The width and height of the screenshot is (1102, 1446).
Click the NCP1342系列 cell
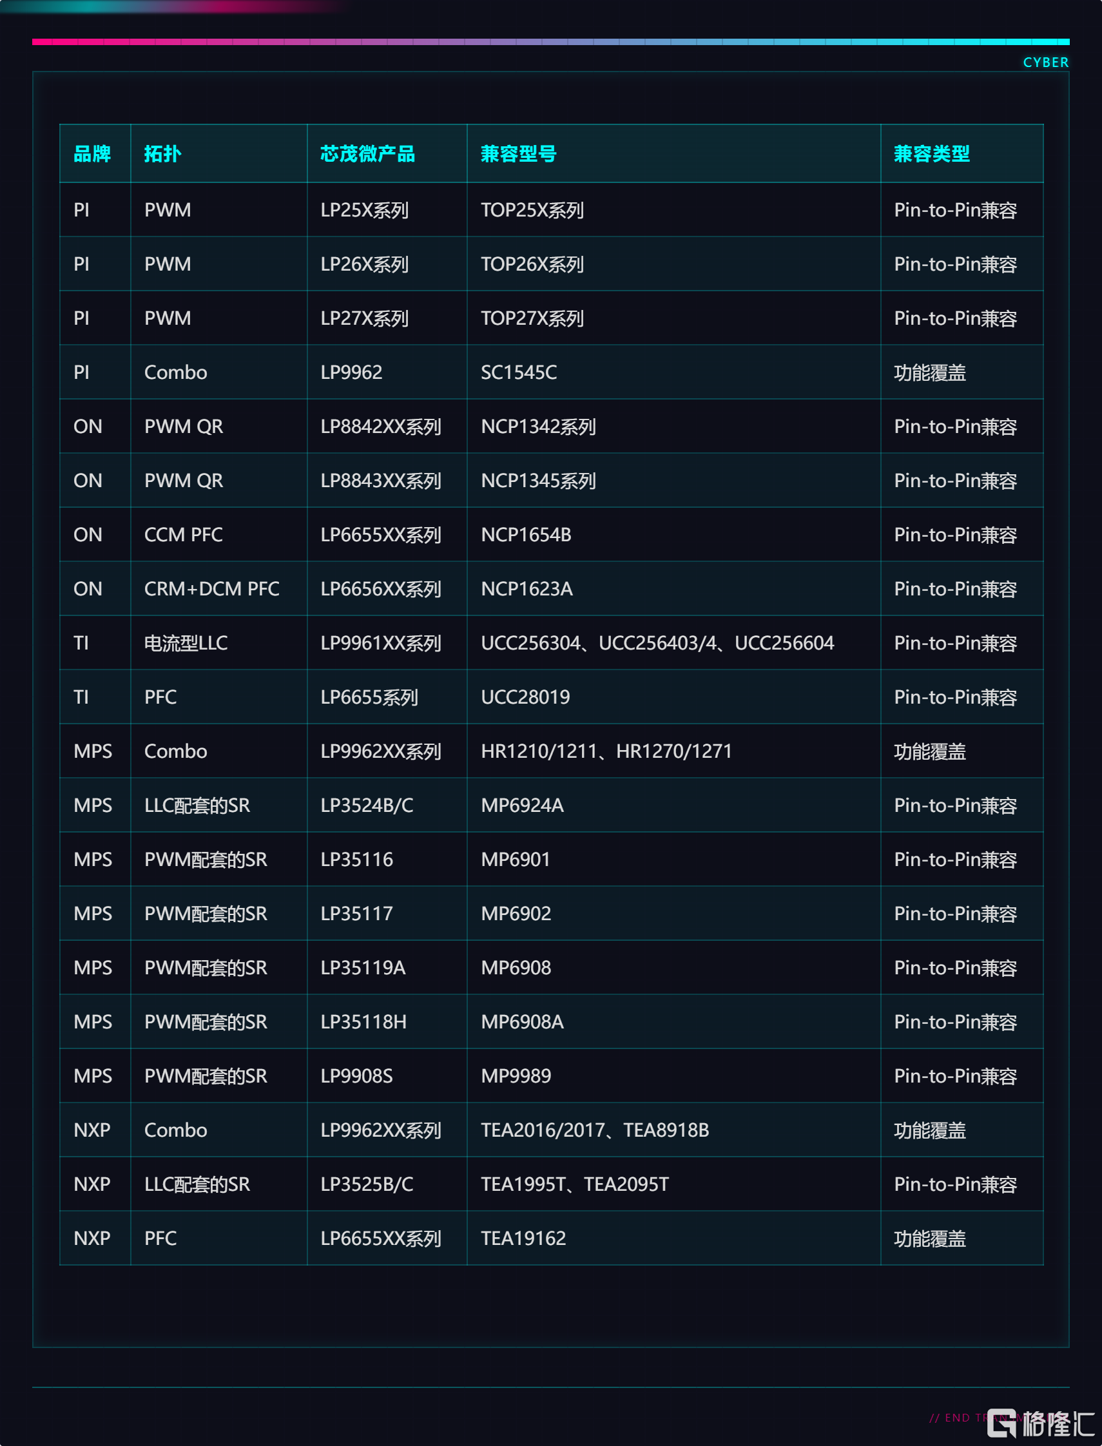538,427
